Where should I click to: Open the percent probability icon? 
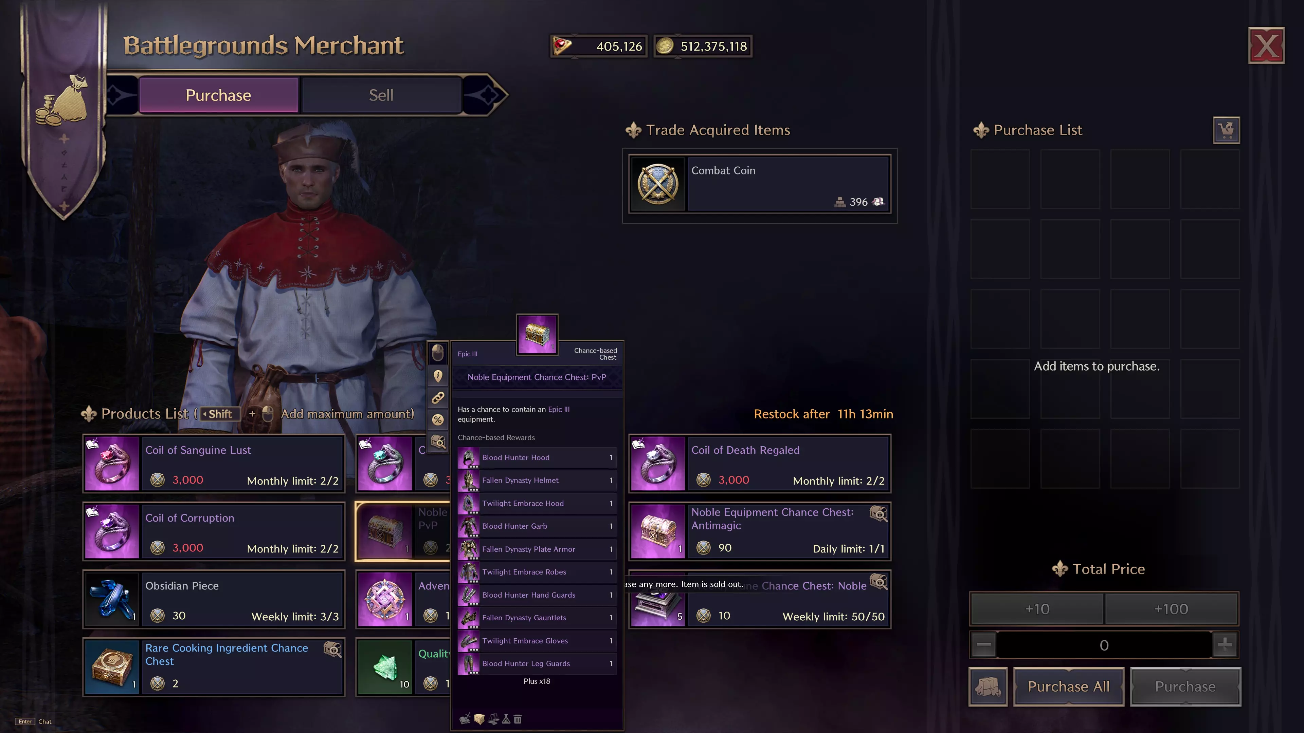tap(438, 420)
